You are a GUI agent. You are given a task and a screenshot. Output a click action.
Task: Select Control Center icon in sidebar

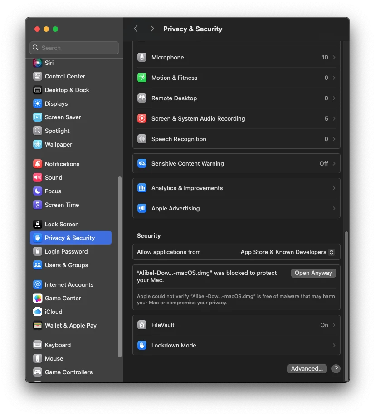37,76
